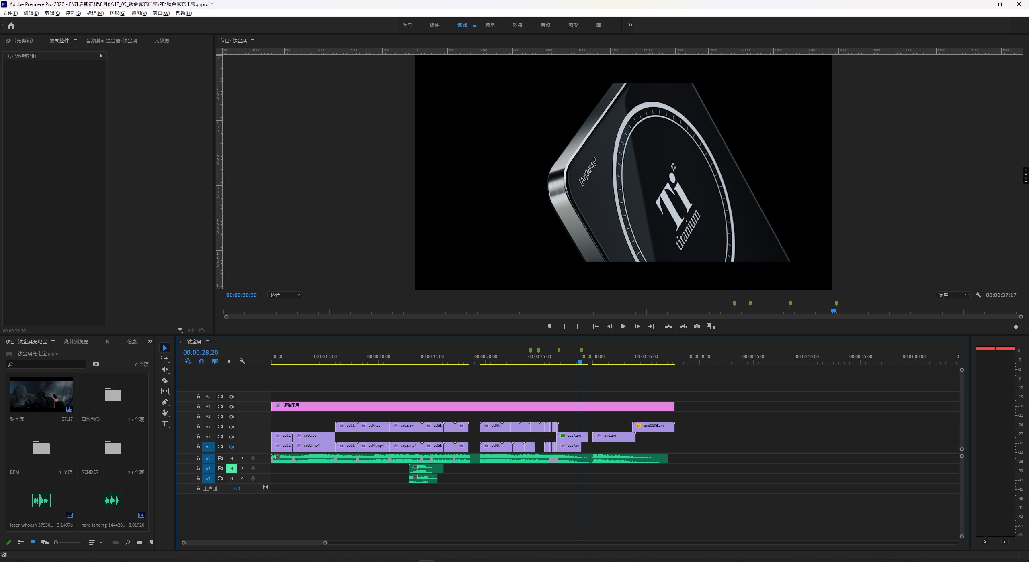Viewport: 1029px width, 562px height.
Task: Switch to 媒体浏览器 tab
Action: 76,341
